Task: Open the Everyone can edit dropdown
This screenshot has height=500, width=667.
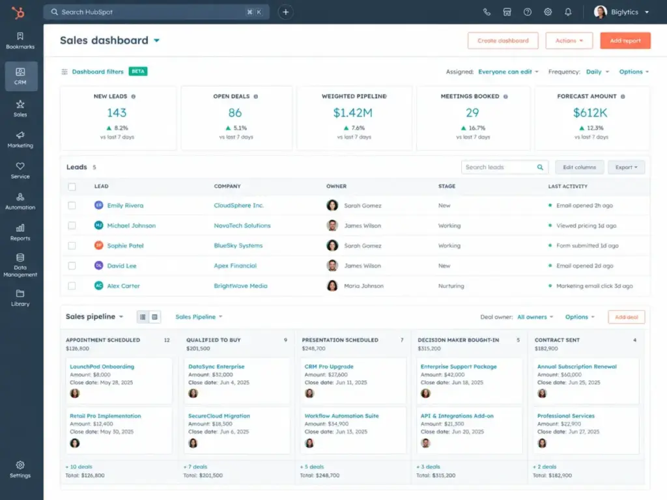Action: click(x=508, y=72)
